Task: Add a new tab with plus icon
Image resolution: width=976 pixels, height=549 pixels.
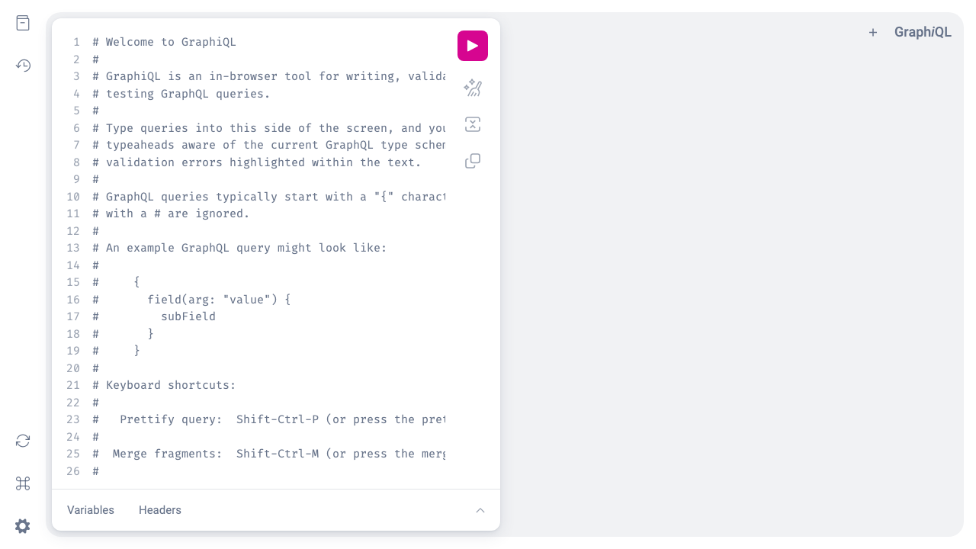Action: point(873,32)
